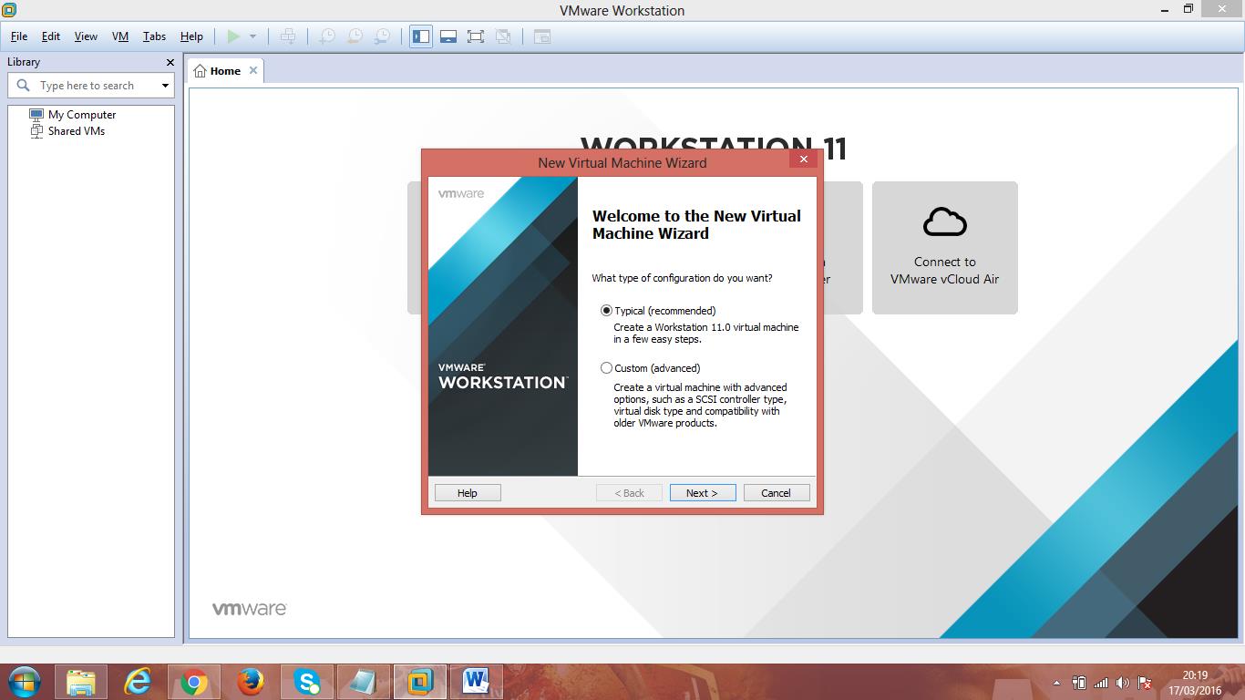The image size is (1245, 700).
Task: Click the Revert Snapshot icon
Action: tap(354, 36)
